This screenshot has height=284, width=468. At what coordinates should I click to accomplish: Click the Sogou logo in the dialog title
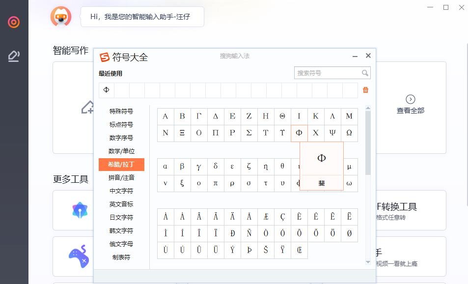tap(105, 57)
